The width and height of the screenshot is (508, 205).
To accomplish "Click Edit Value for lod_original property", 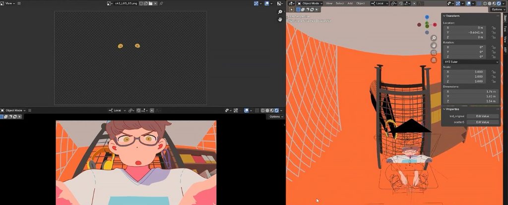I will tap(482, 116).
